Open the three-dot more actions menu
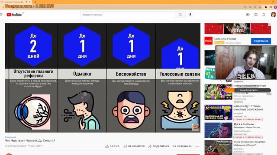The image size is (277, 155). [x=197, y=146]
